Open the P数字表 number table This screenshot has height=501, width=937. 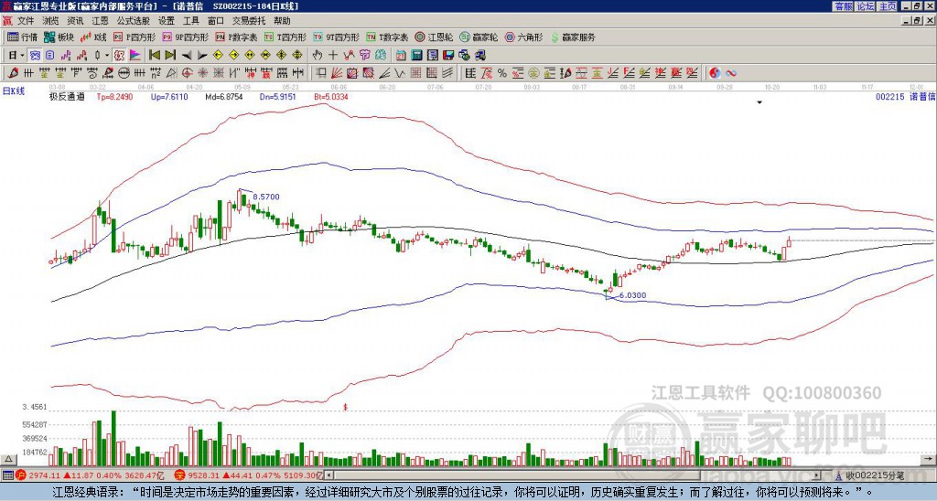coord(236,37)
